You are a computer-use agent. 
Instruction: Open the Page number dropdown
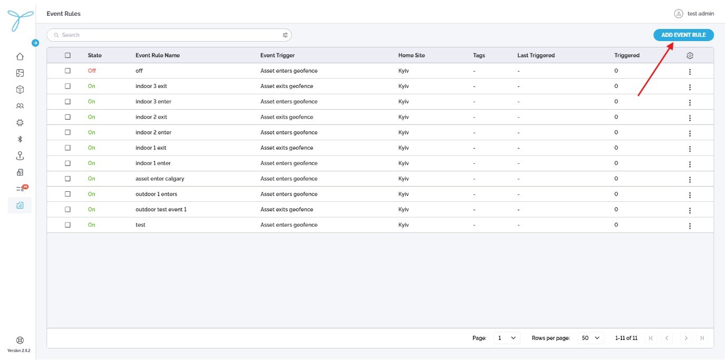tap(507, 338)
